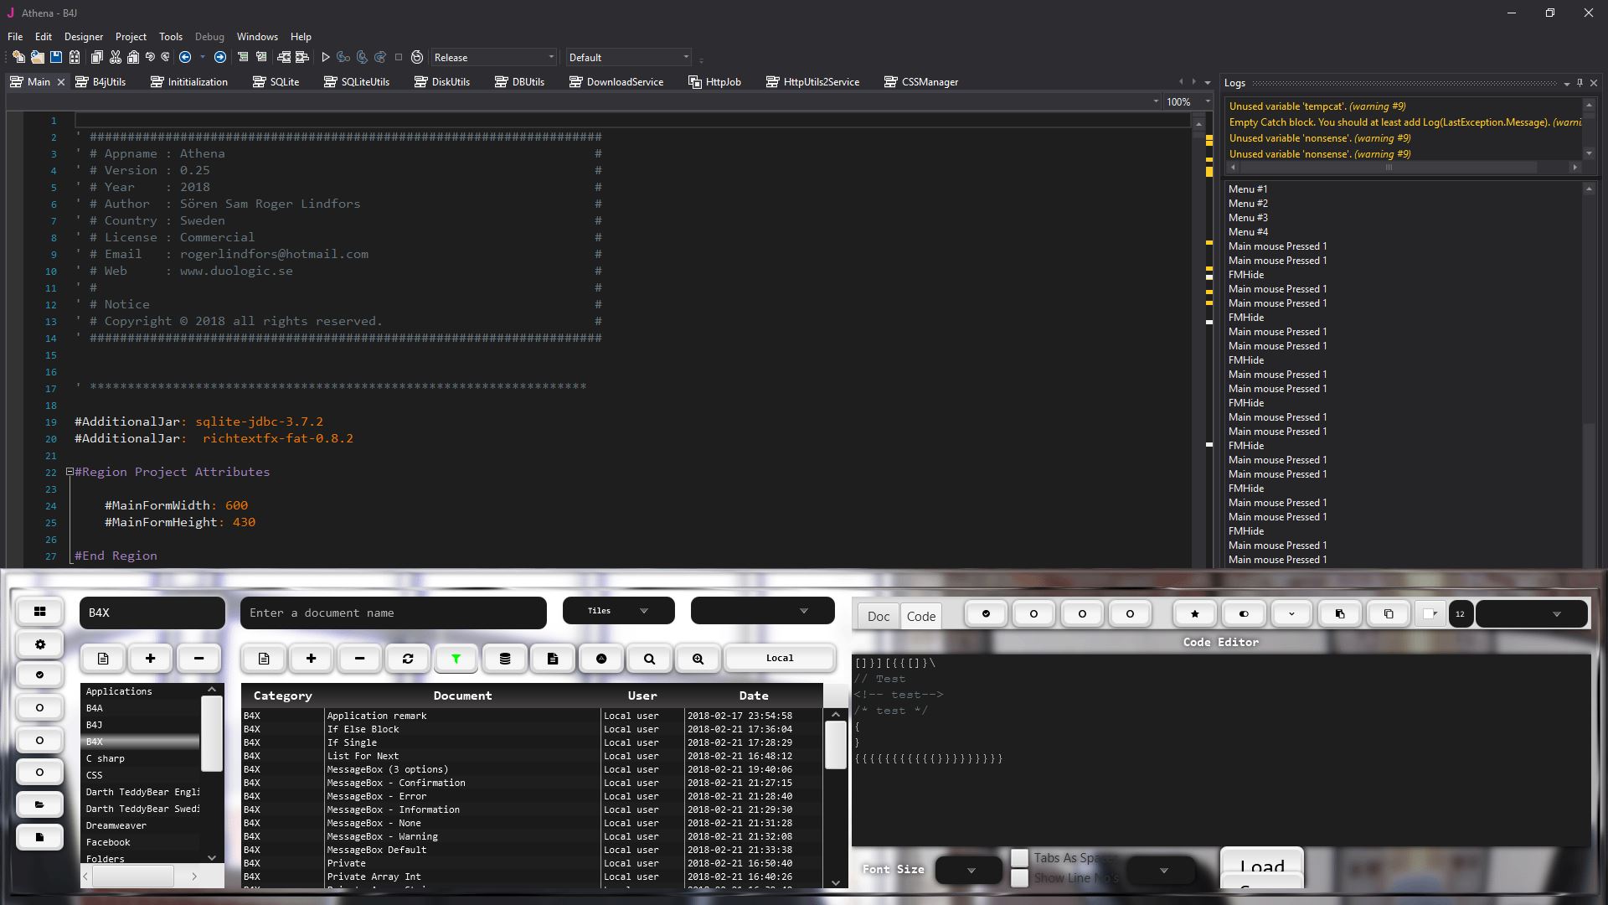Open the Release build configuration dropdown
The height and width of the screenshot is (905, 1608).
click(x=493, y=58)
